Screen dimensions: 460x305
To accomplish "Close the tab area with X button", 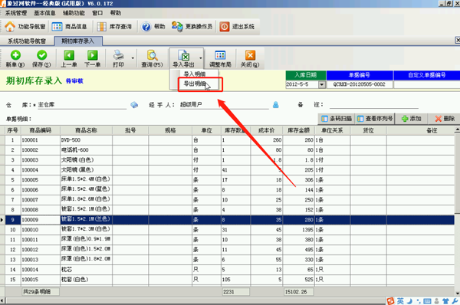I will (458, 40).
